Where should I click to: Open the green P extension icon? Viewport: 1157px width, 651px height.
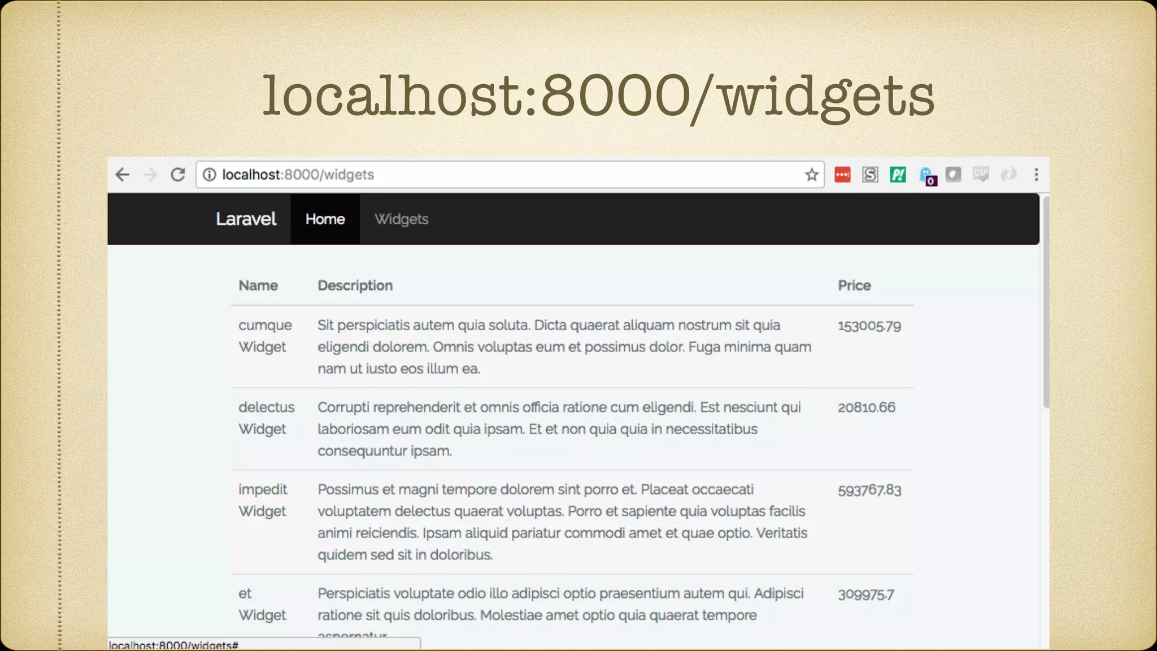898,175
